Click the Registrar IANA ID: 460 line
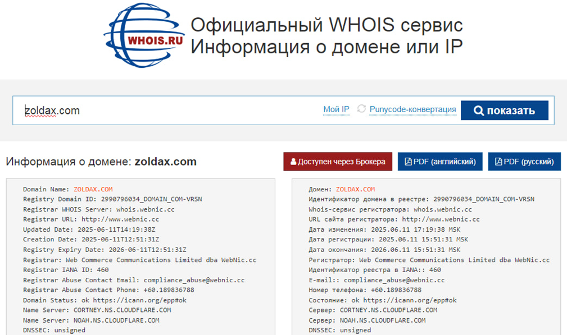This screenshot has height=335, width=567. (x=66, y=270)
